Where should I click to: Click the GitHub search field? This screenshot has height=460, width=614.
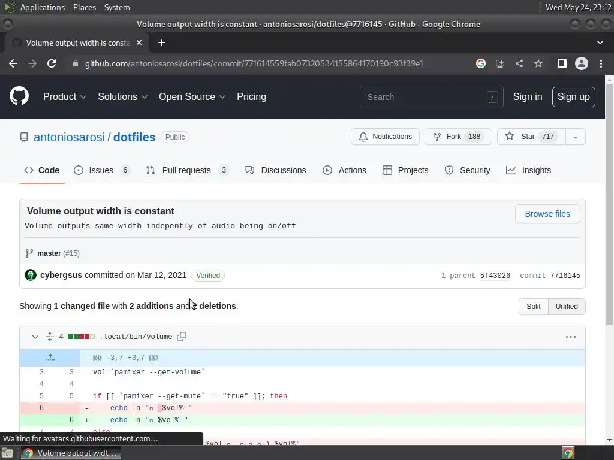[431, 97]
